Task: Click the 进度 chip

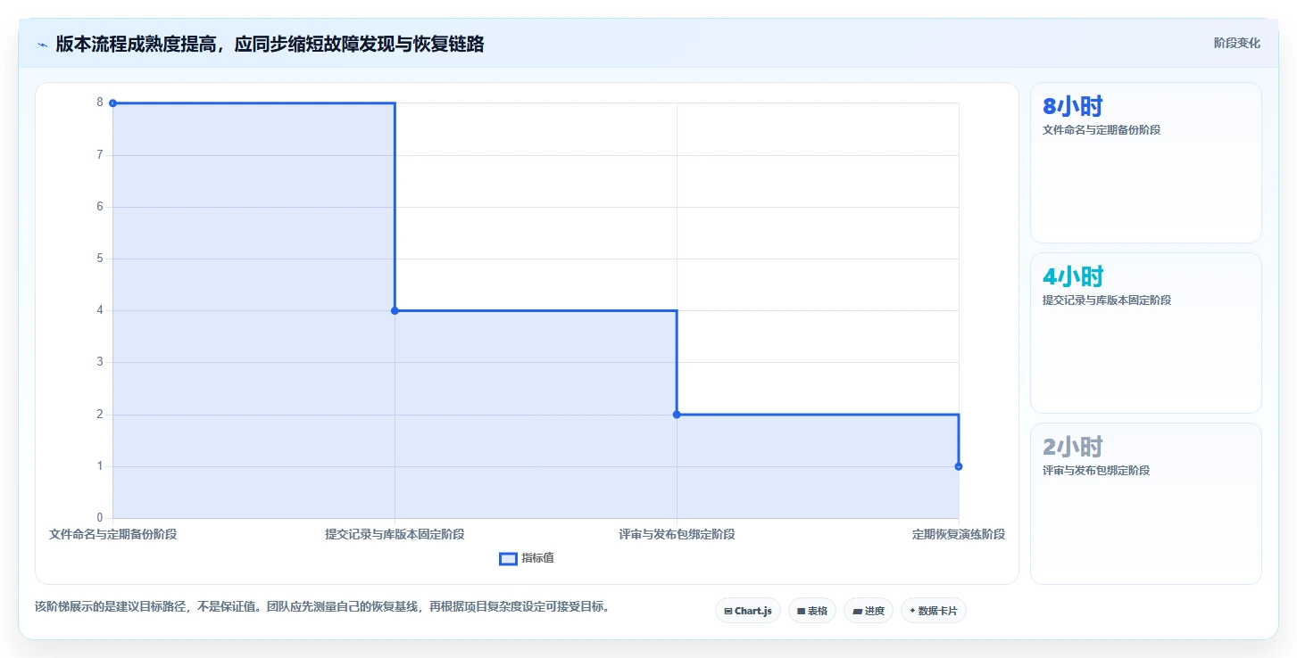Action: coord(869,611)
